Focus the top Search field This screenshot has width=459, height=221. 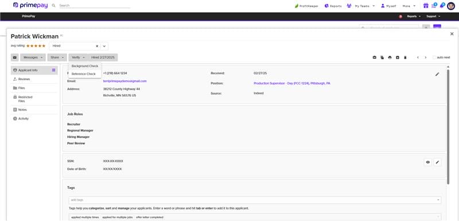[94, 6]
